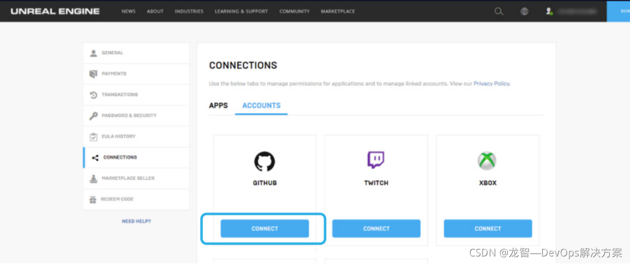This screenshot has width=630, height=264.
Task: Open Payments in sidebar
Action: pos(136,74)
